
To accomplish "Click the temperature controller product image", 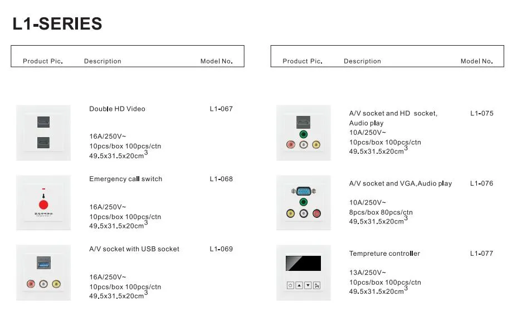I will [x=303, y=273].
